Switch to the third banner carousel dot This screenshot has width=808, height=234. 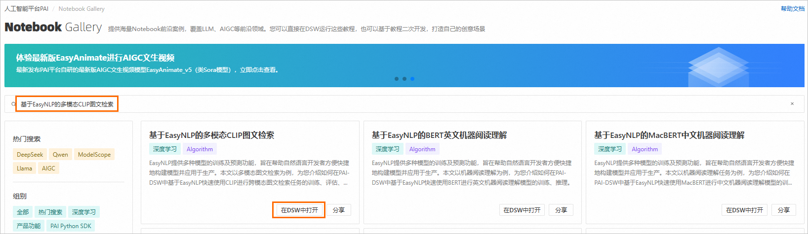[x=412, y=79]
